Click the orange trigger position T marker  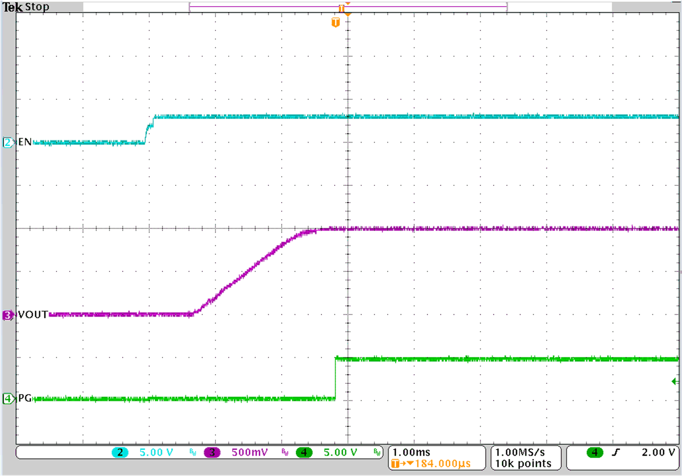click(335, 22)
